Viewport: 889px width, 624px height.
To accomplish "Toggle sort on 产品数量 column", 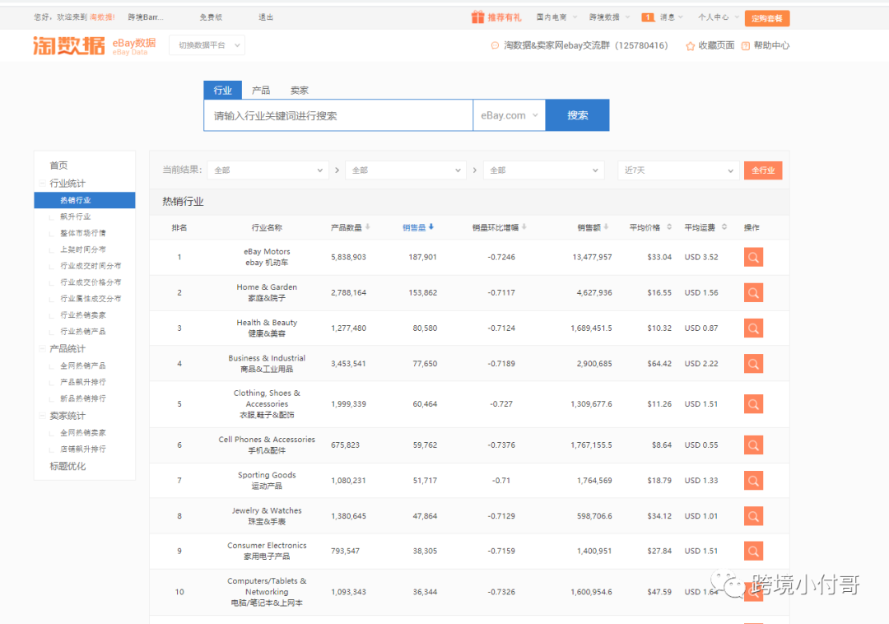I will pos(368,227).
